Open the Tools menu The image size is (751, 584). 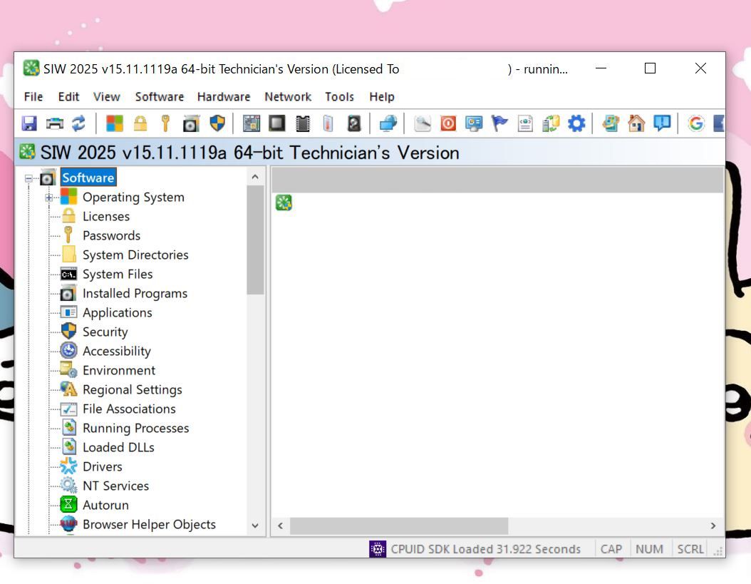tap(339, 97)
